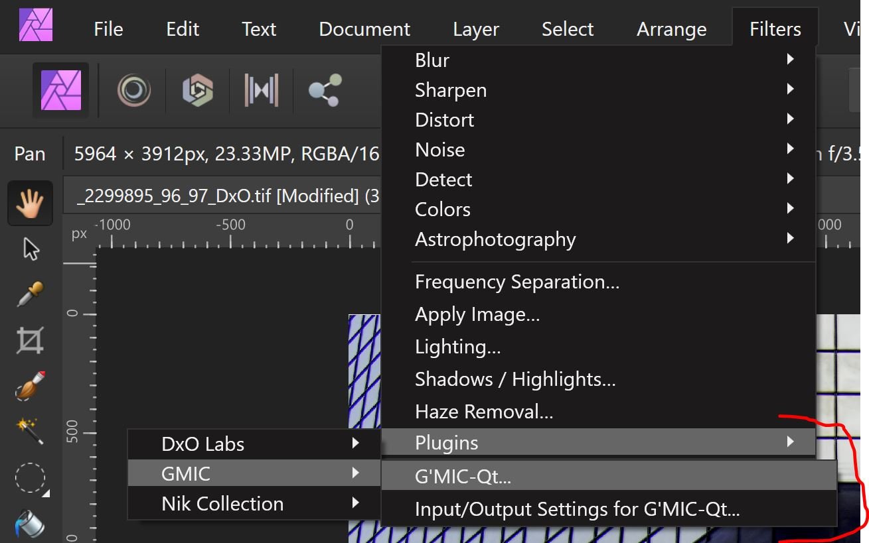Select the Elliptical Marquee tool
The width and height of the screenshot is (869, 543).
click(31, 479)
